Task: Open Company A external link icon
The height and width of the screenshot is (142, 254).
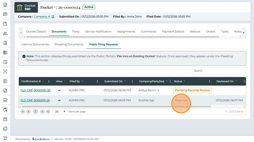Action: 53,17
